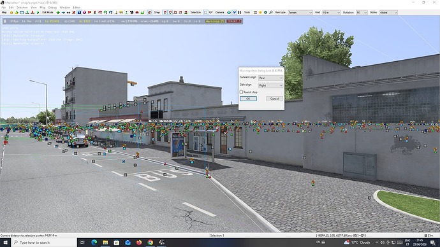Click Cancel in the bus stop dialog
This screenshot has width=440, height=247.
click(x=274, y=99)
